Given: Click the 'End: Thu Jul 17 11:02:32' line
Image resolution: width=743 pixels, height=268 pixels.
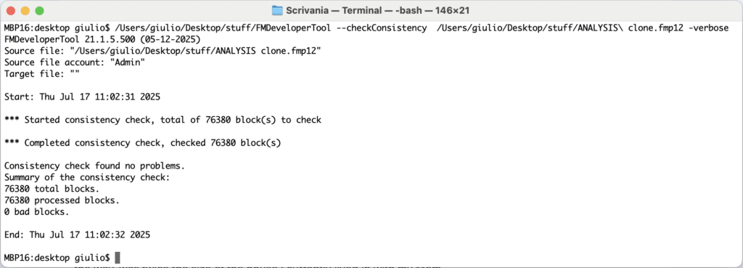Looking at the screenshot, I should pyautogui.click(x=77, y=235).
